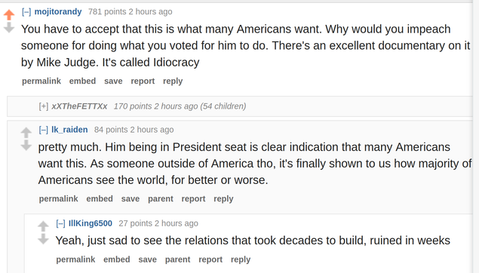Reply to mojitorandy's comment
Screen dimensions: 479x273
click(x=173, y=81)
